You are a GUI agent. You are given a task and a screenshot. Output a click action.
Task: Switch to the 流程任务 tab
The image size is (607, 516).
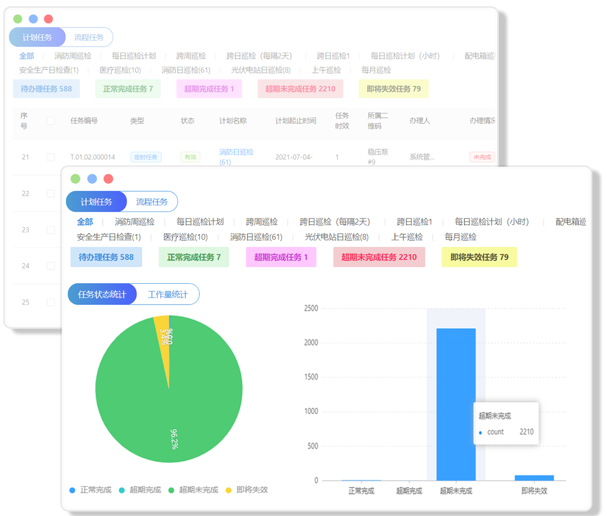tap(153, 201)
